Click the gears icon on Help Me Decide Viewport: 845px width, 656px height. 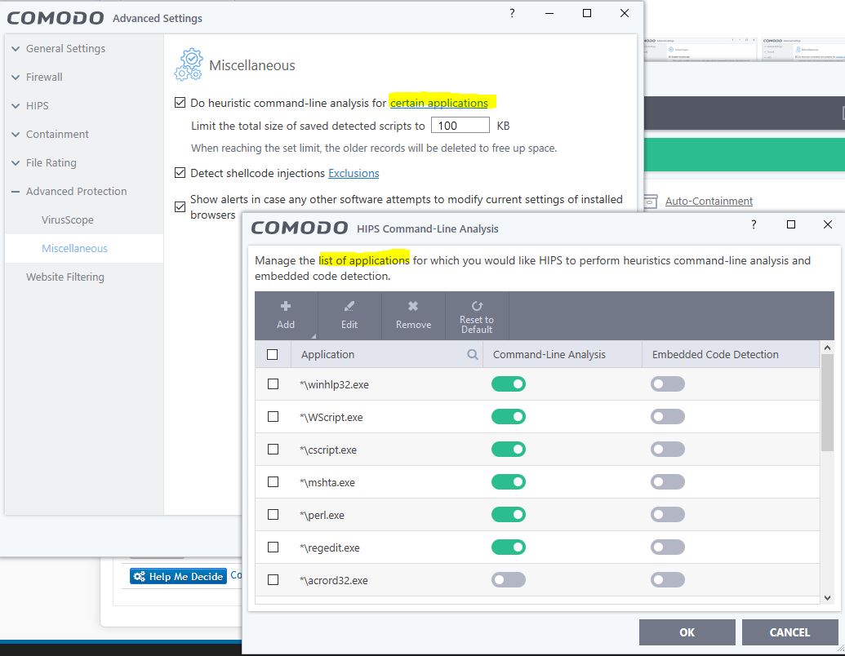pyautogui.click(x=139, y=576)
